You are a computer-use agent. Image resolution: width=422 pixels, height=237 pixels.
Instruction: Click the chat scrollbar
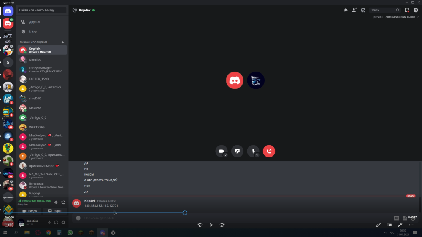pyautogui.click(x=420, y=205)
